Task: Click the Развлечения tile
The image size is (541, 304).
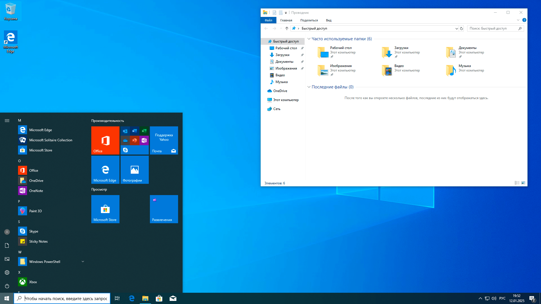Action: (x=164, y=208)
